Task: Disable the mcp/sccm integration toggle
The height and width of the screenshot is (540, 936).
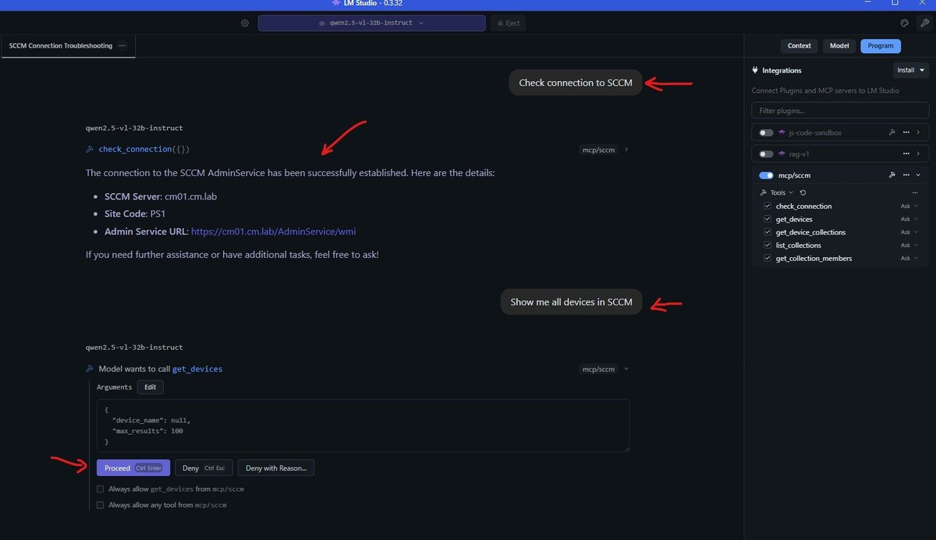Action: 766,175
